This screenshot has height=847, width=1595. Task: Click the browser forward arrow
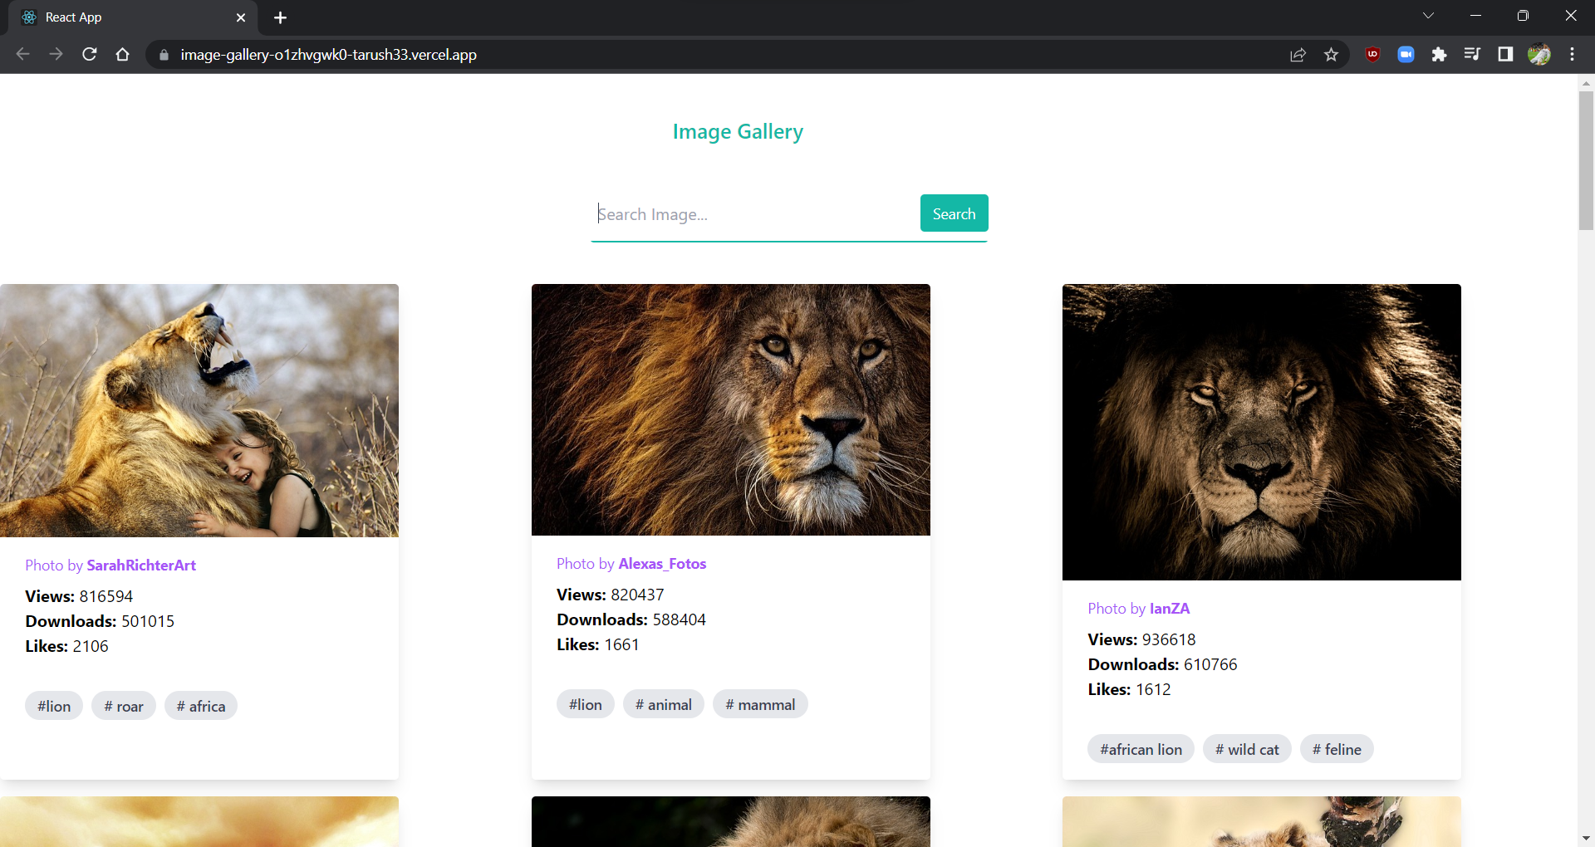pyautogui.click(x=56, y=55)
